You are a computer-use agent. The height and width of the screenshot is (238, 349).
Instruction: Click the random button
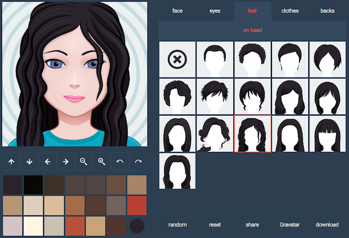[x=178, y=225]
